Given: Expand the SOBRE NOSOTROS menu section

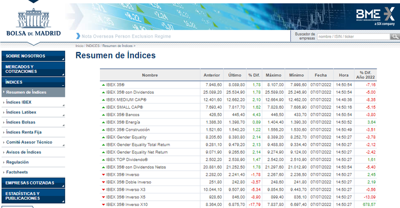Looking at the screenshot, I should (33, 56).
